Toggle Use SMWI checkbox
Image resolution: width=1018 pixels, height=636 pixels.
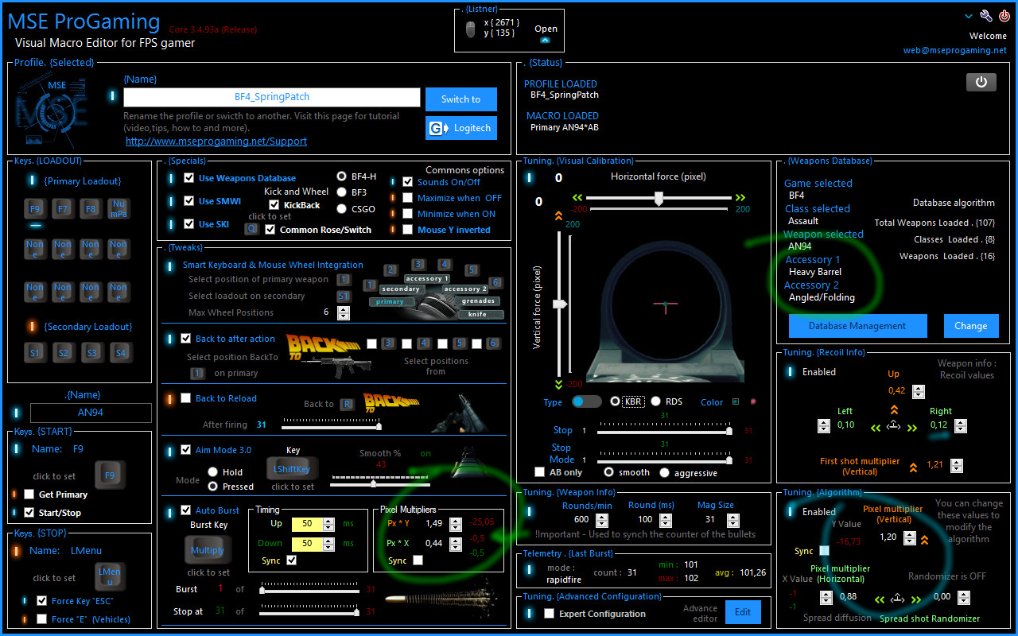pos(189,201)
